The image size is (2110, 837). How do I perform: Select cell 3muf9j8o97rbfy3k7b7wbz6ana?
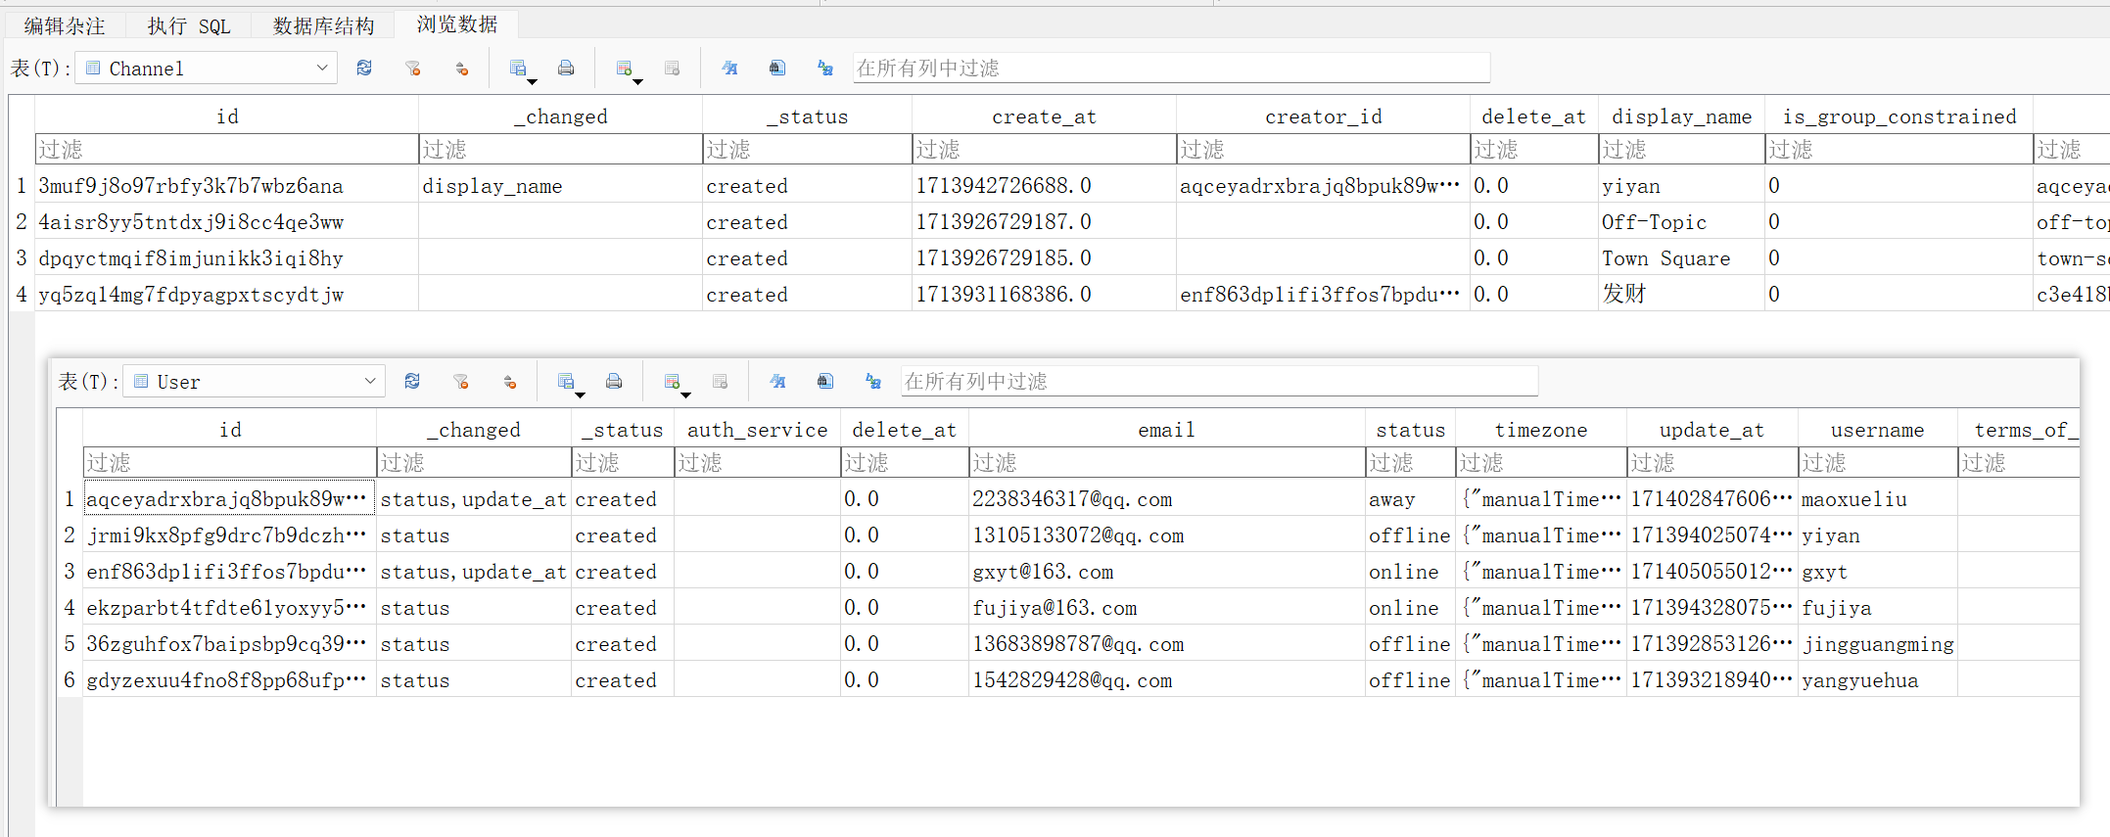(226, 186)
